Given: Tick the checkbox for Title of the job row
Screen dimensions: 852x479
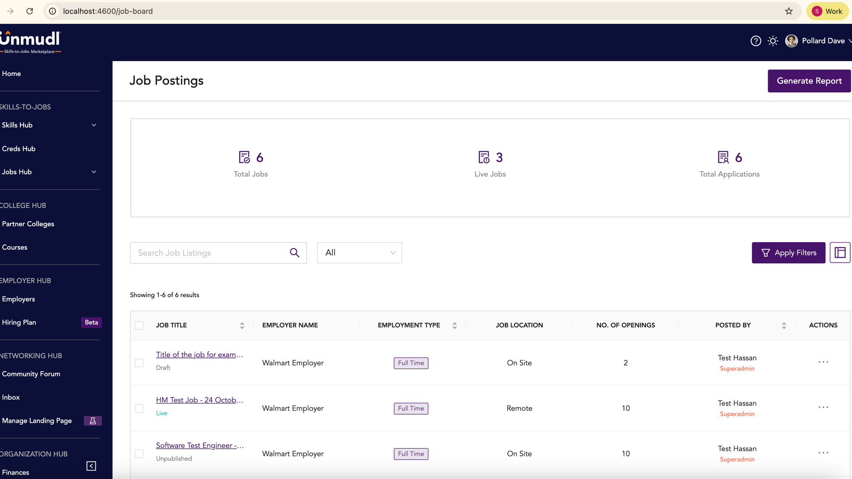Looking at the screenshot, I should tap(139, 363).
